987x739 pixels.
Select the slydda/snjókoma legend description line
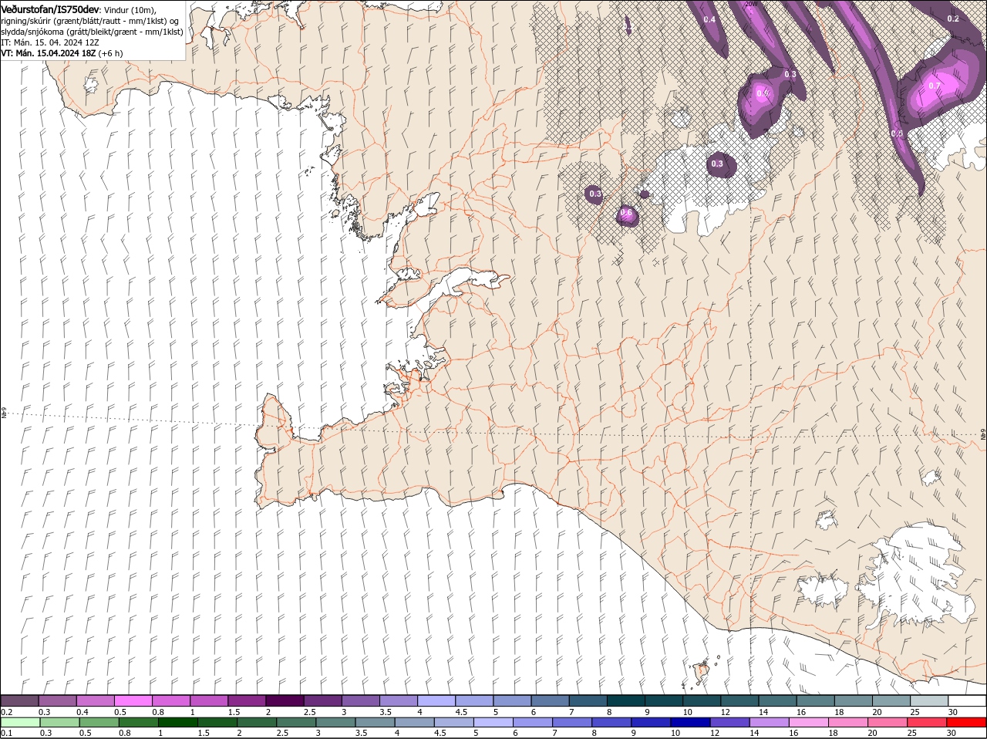pos(92,32)
